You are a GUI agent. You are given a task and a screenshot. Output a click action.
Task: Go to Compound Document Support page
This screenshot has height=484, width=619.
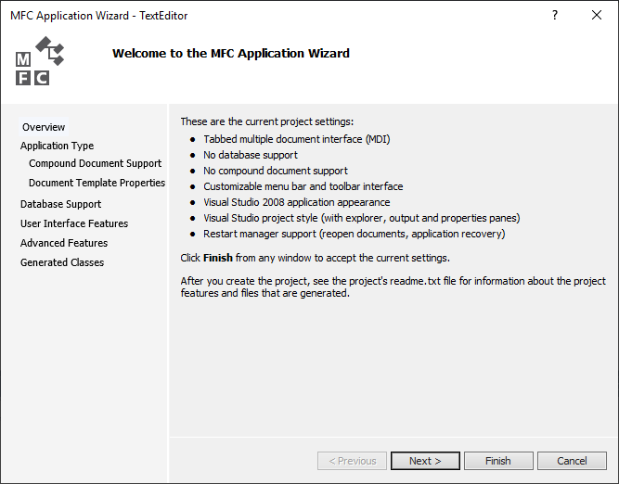point(95,163)
